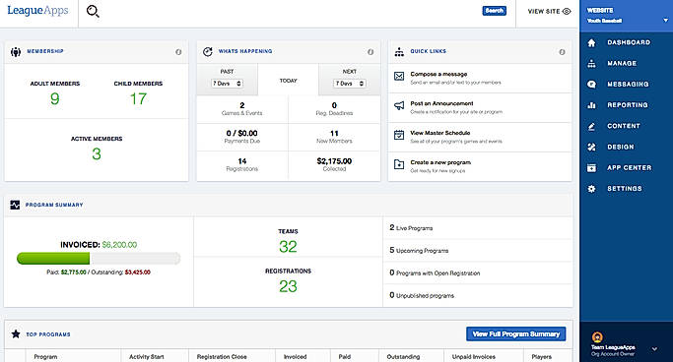Click the Membership info icon
Image resolution: width=673 pixels, height=362 pixels.
tap(178, 52)
